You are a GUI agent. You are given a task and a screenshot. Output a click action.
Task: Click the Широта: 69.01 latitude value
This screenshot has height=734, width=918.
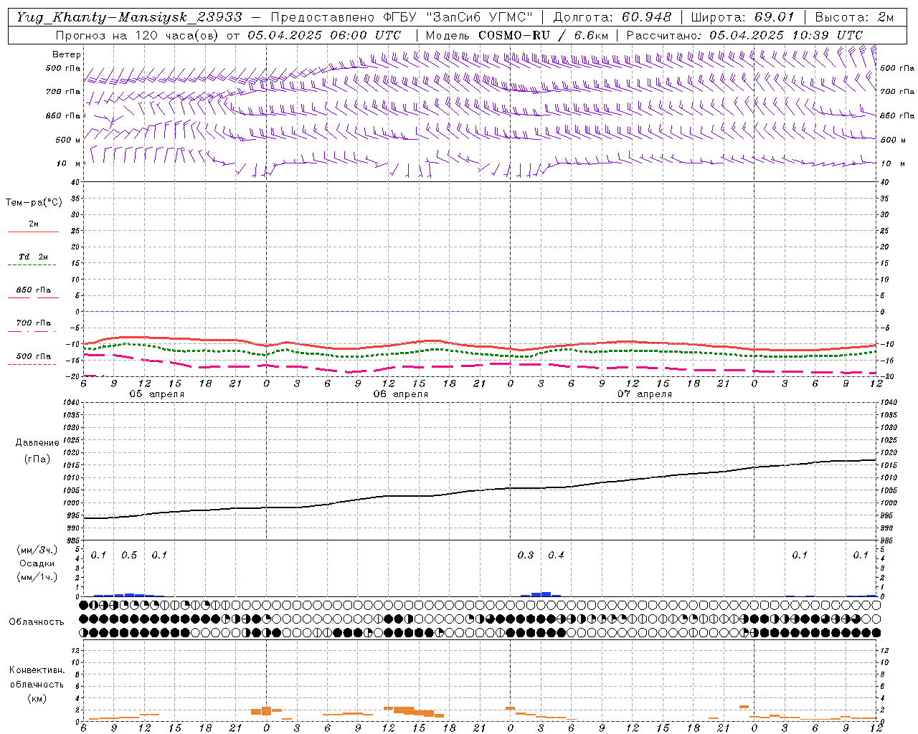click(742, 17)
